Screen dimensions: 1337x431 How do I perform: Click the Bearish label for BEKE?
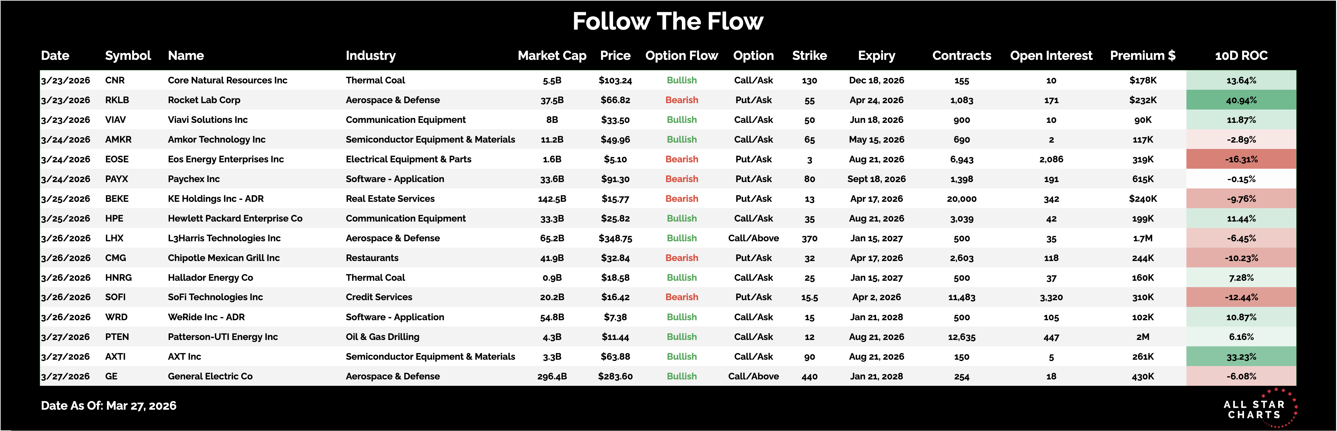682,199
